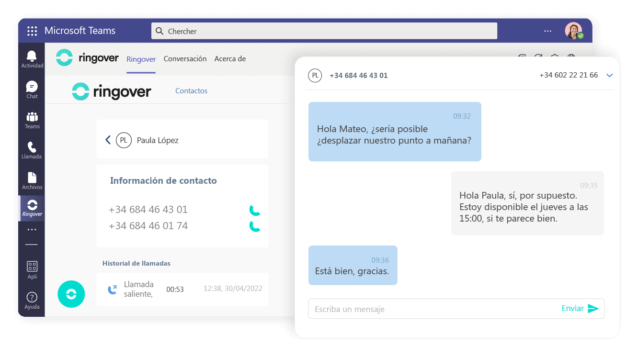
Task: Call the number +34 684 46 01 74
Action: 255,225
